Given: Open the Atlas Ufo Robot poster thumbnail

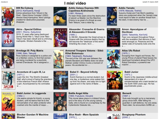Looking at the screenshot, I should 113,59.
